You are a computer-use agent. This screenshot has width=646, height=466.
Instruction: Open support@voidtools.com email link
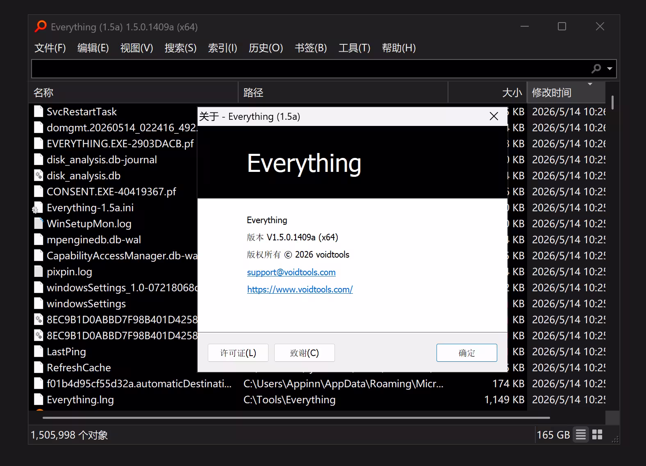click(x=291, y=272)
